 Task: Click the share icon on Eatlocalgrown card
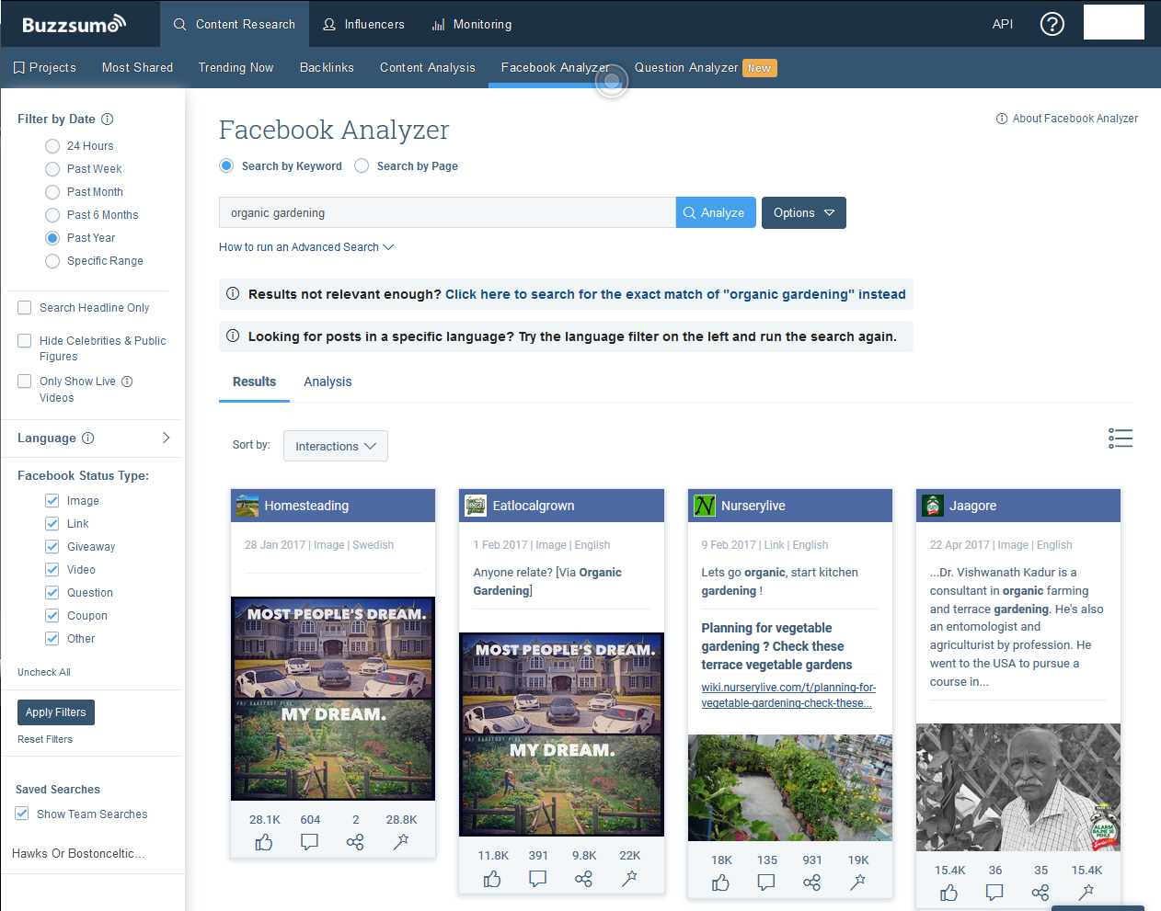point(583,879)
